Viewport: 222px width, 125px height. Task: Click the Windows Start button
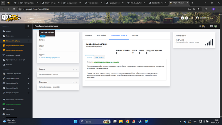point(76,122)
